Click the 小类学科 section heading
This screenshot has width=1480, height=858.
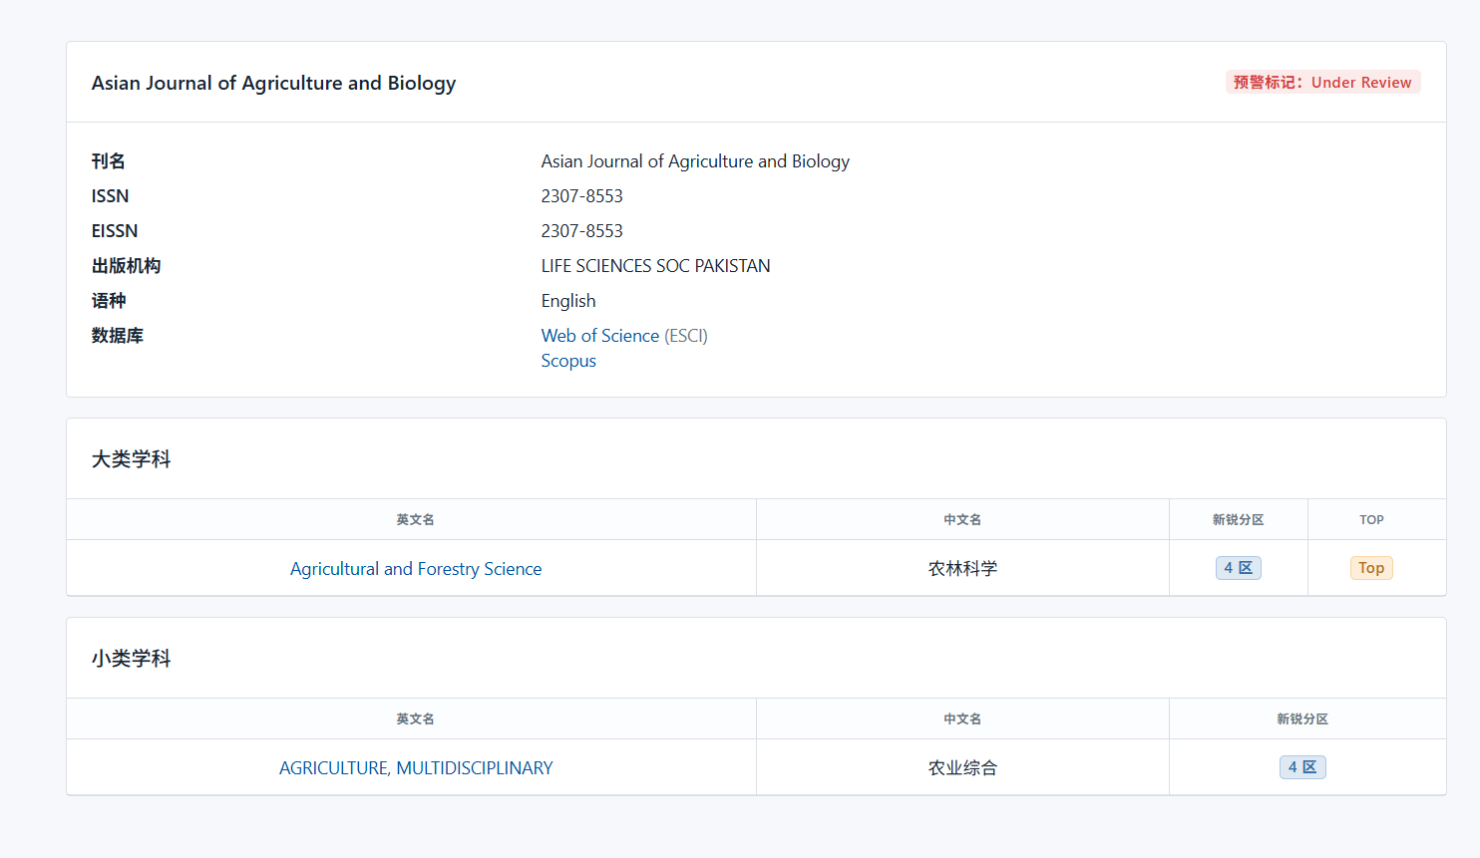point(131,659)
